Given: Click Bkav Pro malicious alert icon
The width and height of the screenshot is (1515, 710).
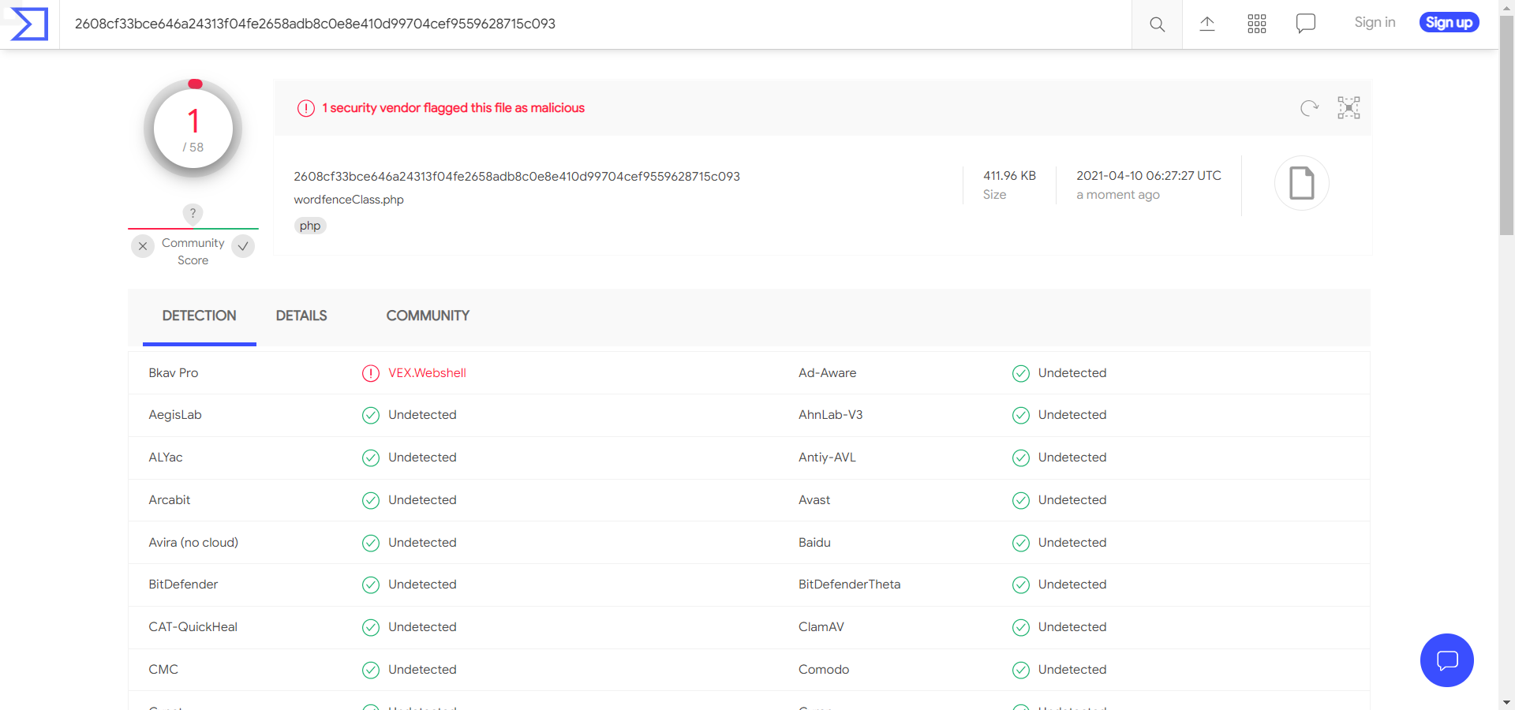Looking at the screenshot, I should (371, 373).
